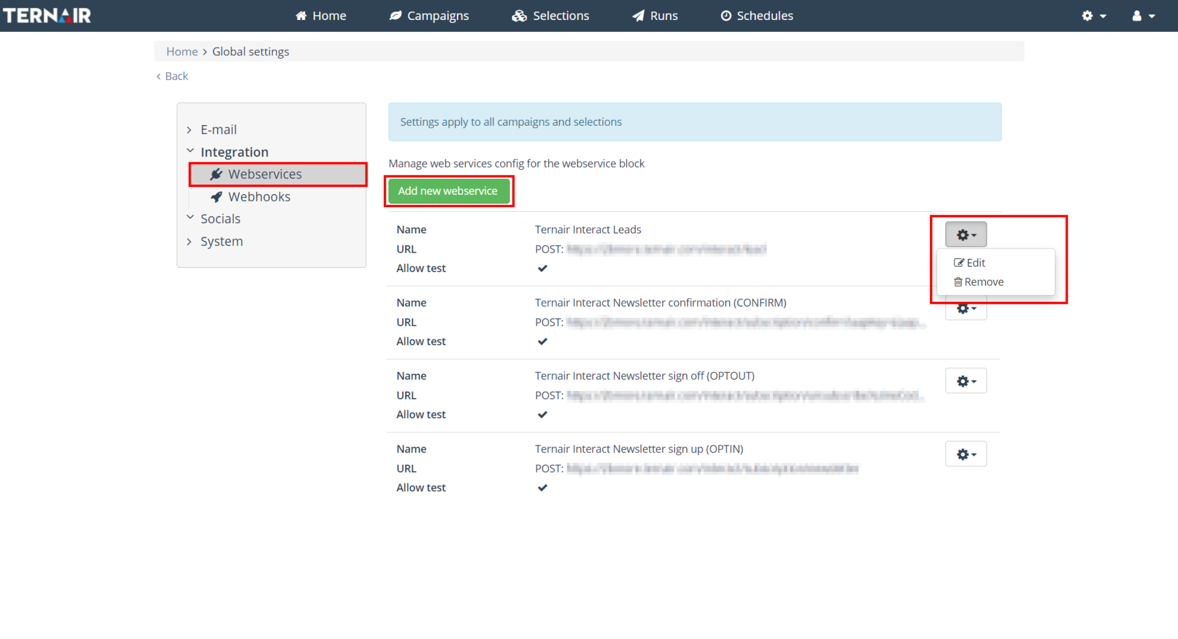Open gear menu for Newsletter sign off (OPTOUT)
This screenshot has height=639, width=1178.
pos(966,381)
